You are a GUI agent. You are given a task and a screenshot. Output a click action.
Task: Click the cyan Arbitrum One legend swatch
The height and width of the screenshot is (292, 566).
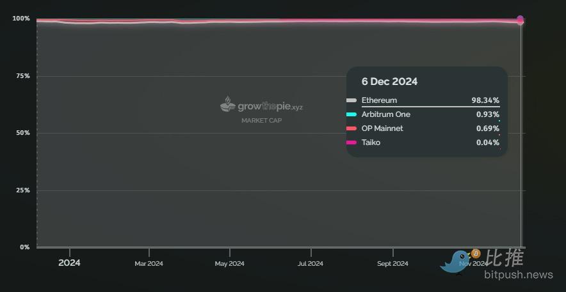[352, 114]
